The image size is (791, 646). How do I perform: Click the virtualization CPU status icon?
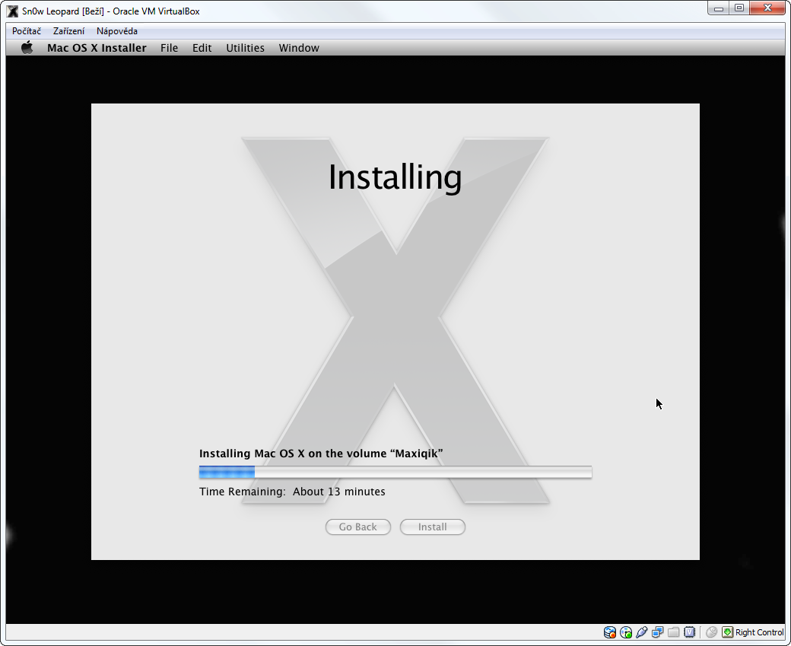tap(690, 632)
